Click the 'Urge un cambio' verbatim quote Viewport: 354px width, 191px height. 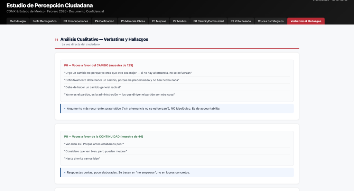[128, 73]
